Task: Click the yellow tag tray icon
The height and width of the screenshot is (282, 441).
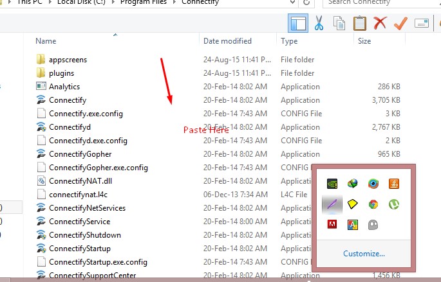Action: [353, 204]
